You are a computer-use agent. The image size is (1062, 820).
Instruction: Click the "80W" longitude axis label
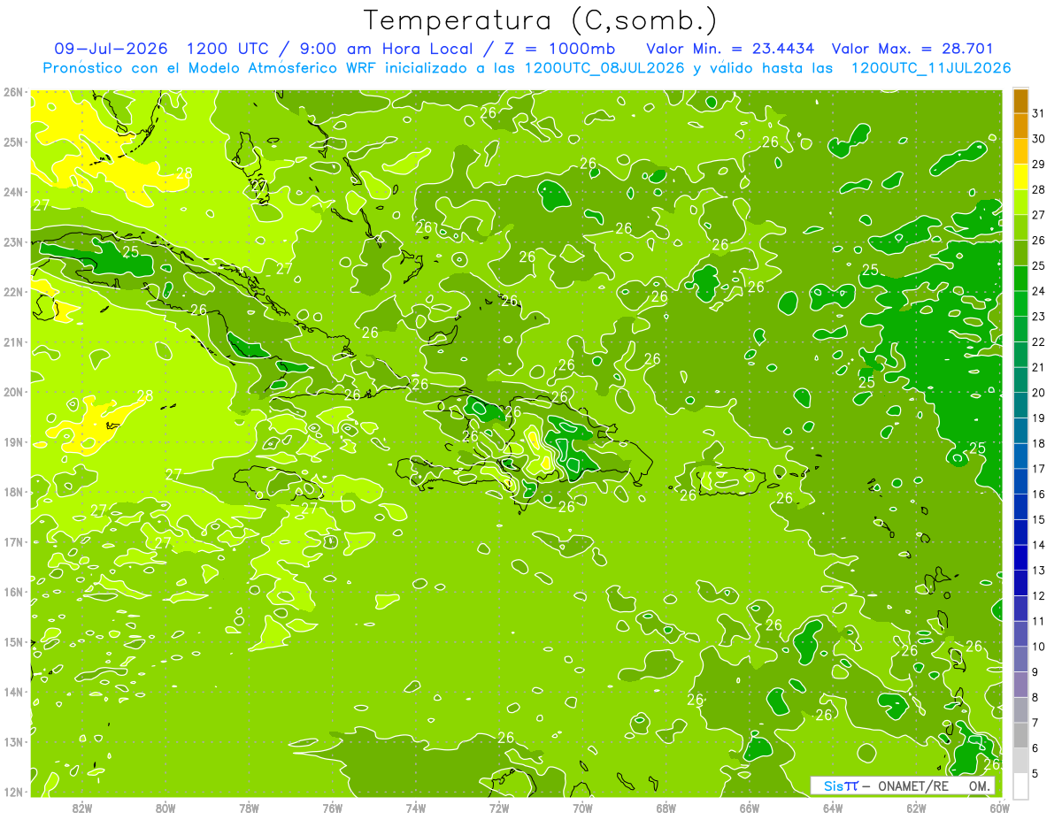[165, 809]
